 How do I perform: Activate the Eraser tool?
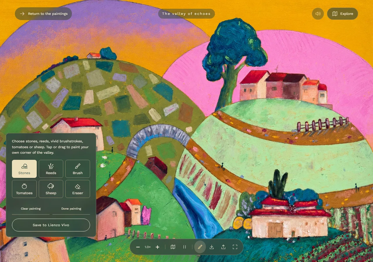click(x=78, y=189)
